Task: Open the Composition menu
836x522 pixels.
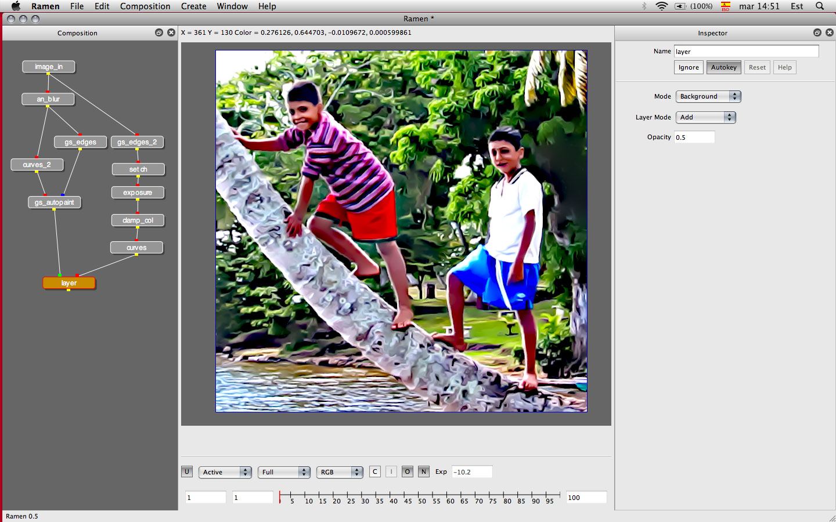Action: (x=145, y=6)
